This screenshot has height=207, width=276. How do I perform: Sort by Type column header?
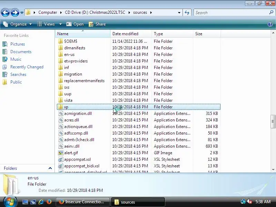pos(172,33)
